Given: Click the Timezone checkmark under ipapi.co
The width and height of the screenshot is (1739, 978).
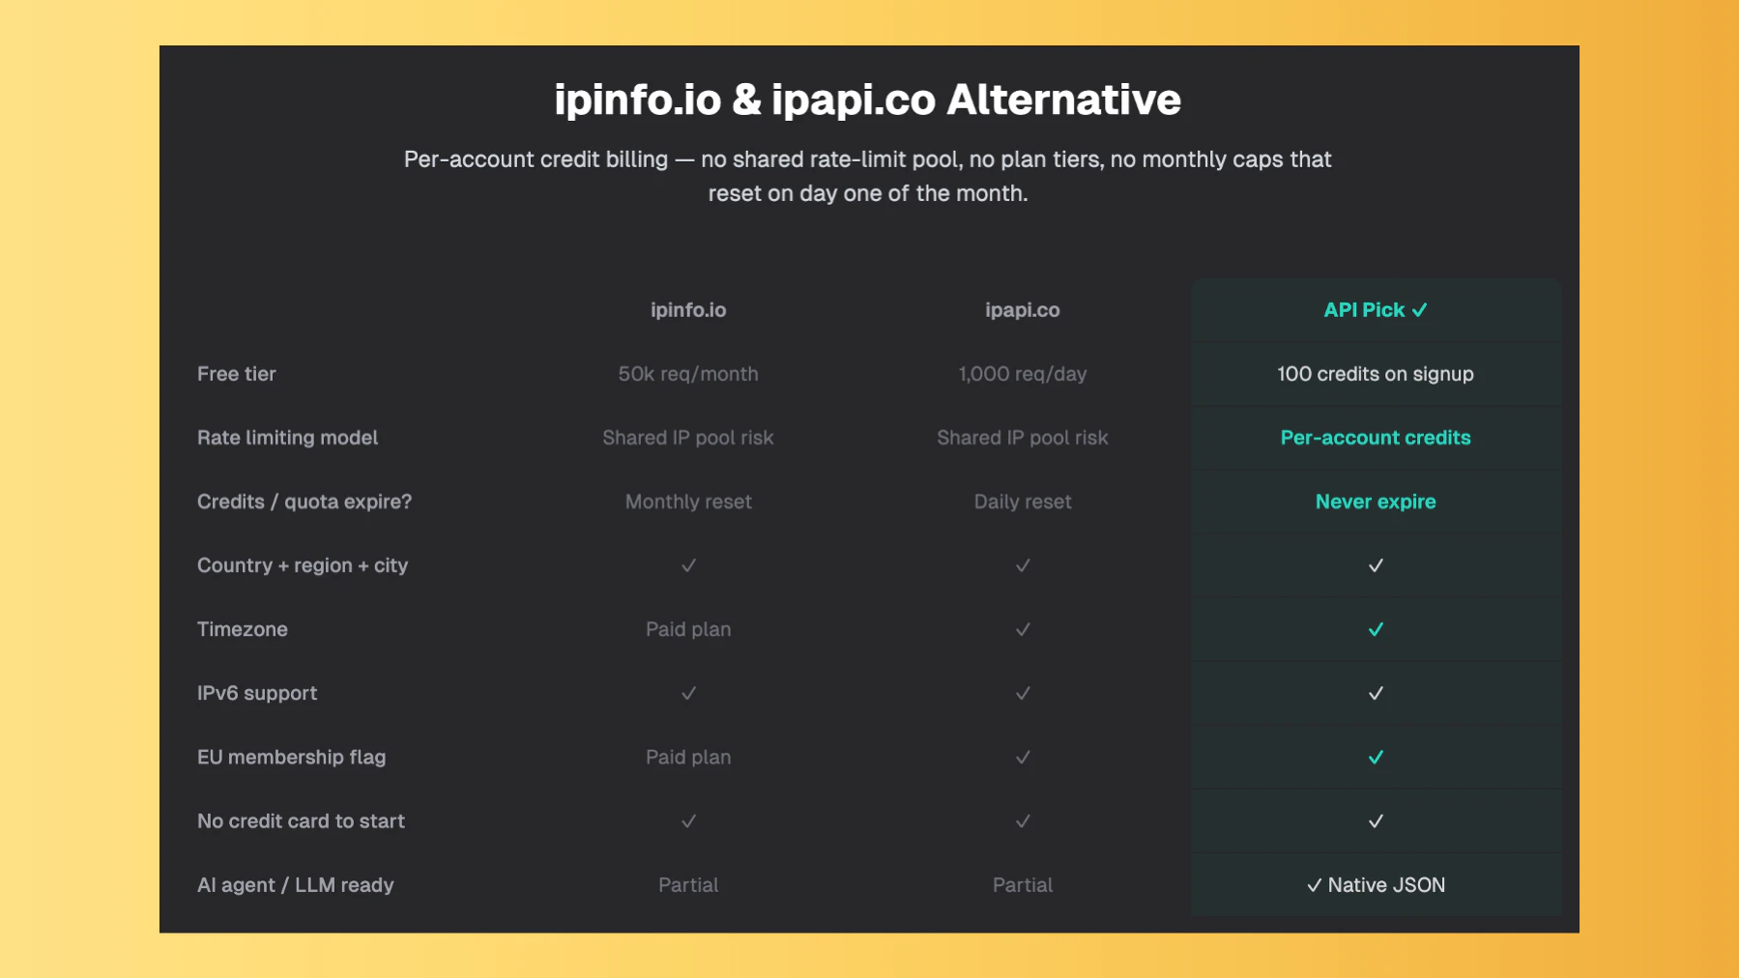Looking at the screenshot, I should 1022,629.
